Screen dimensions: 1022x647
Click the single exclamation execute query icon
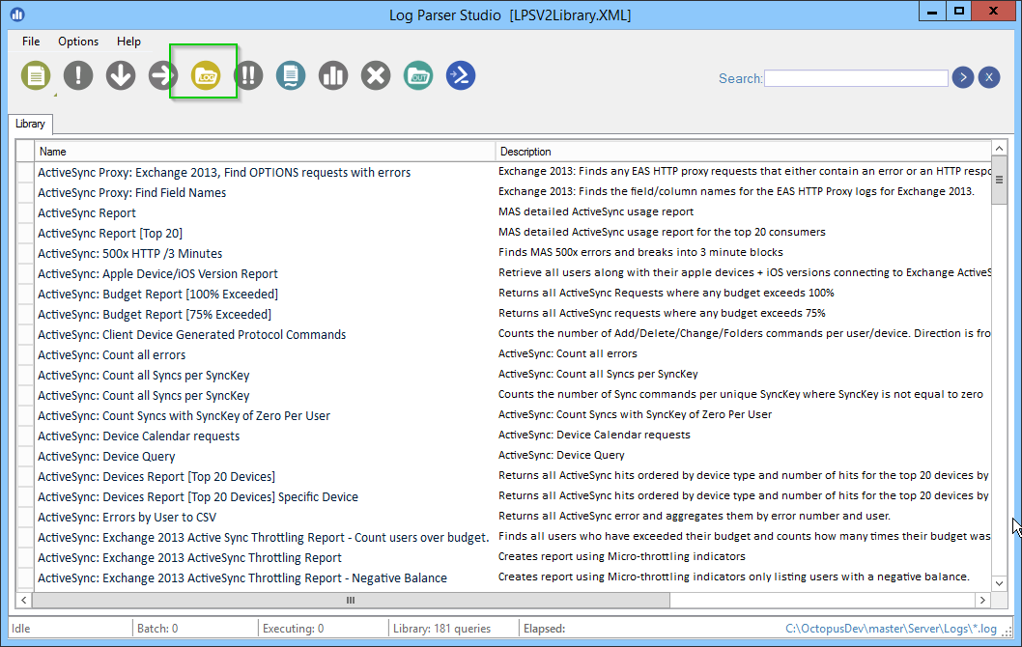tap(78, 75)
